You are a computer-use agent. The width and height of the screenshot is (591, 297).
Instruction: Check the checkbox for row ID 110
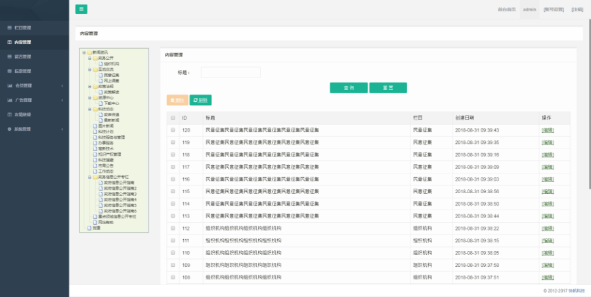point(173,252)
